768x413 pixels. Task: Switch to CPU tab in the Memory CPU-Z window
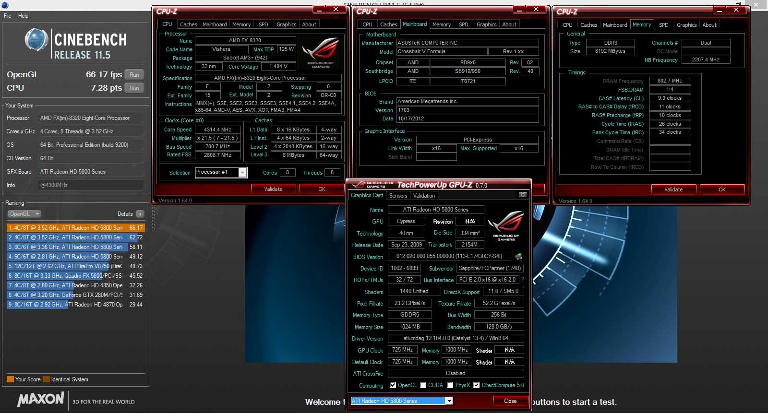(x=567, y=25)
